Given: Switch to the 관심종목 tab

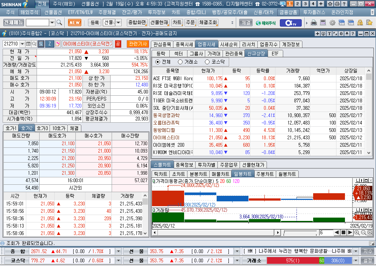Looking at the screenshot, I should point(162,44).
